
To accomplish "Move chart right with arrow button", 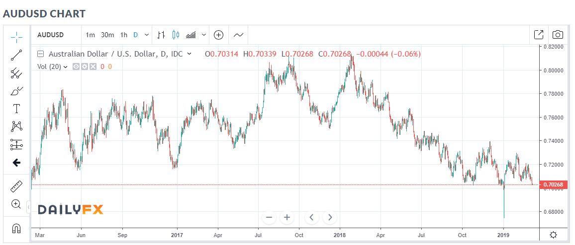I will (330, 217).
